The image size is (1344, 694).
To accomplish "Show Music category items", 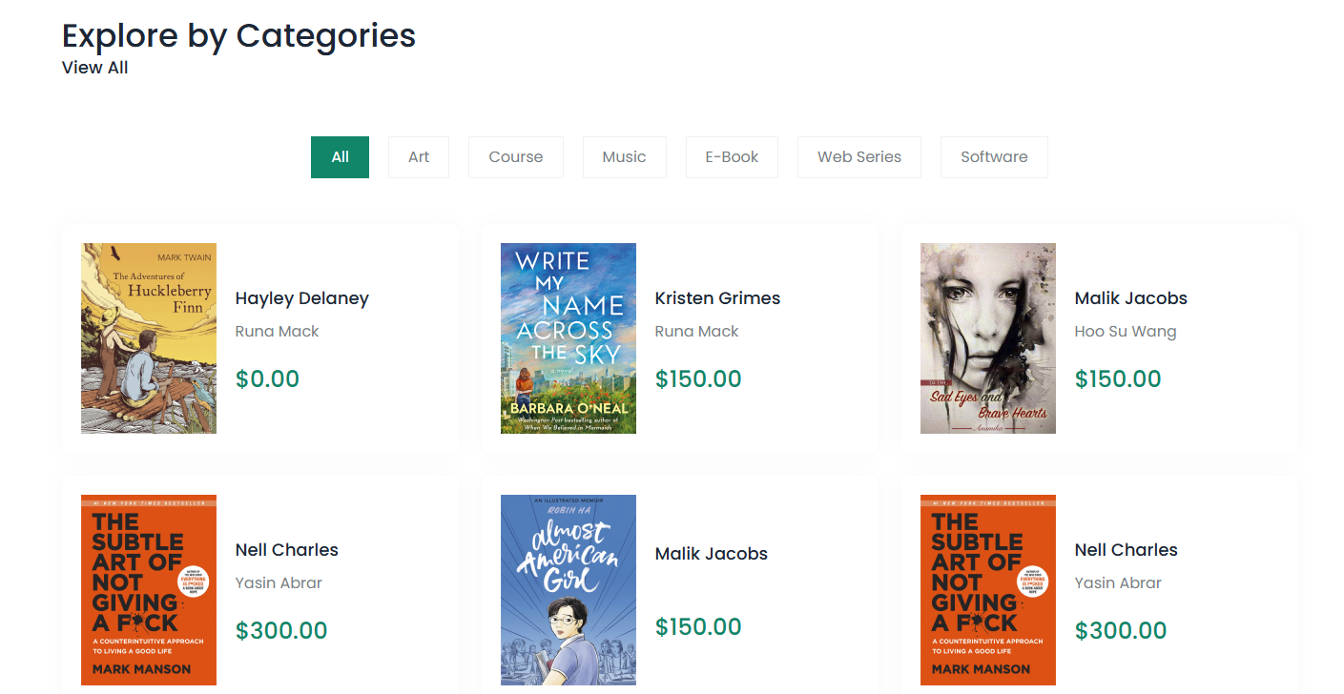I will coord(624,157).
